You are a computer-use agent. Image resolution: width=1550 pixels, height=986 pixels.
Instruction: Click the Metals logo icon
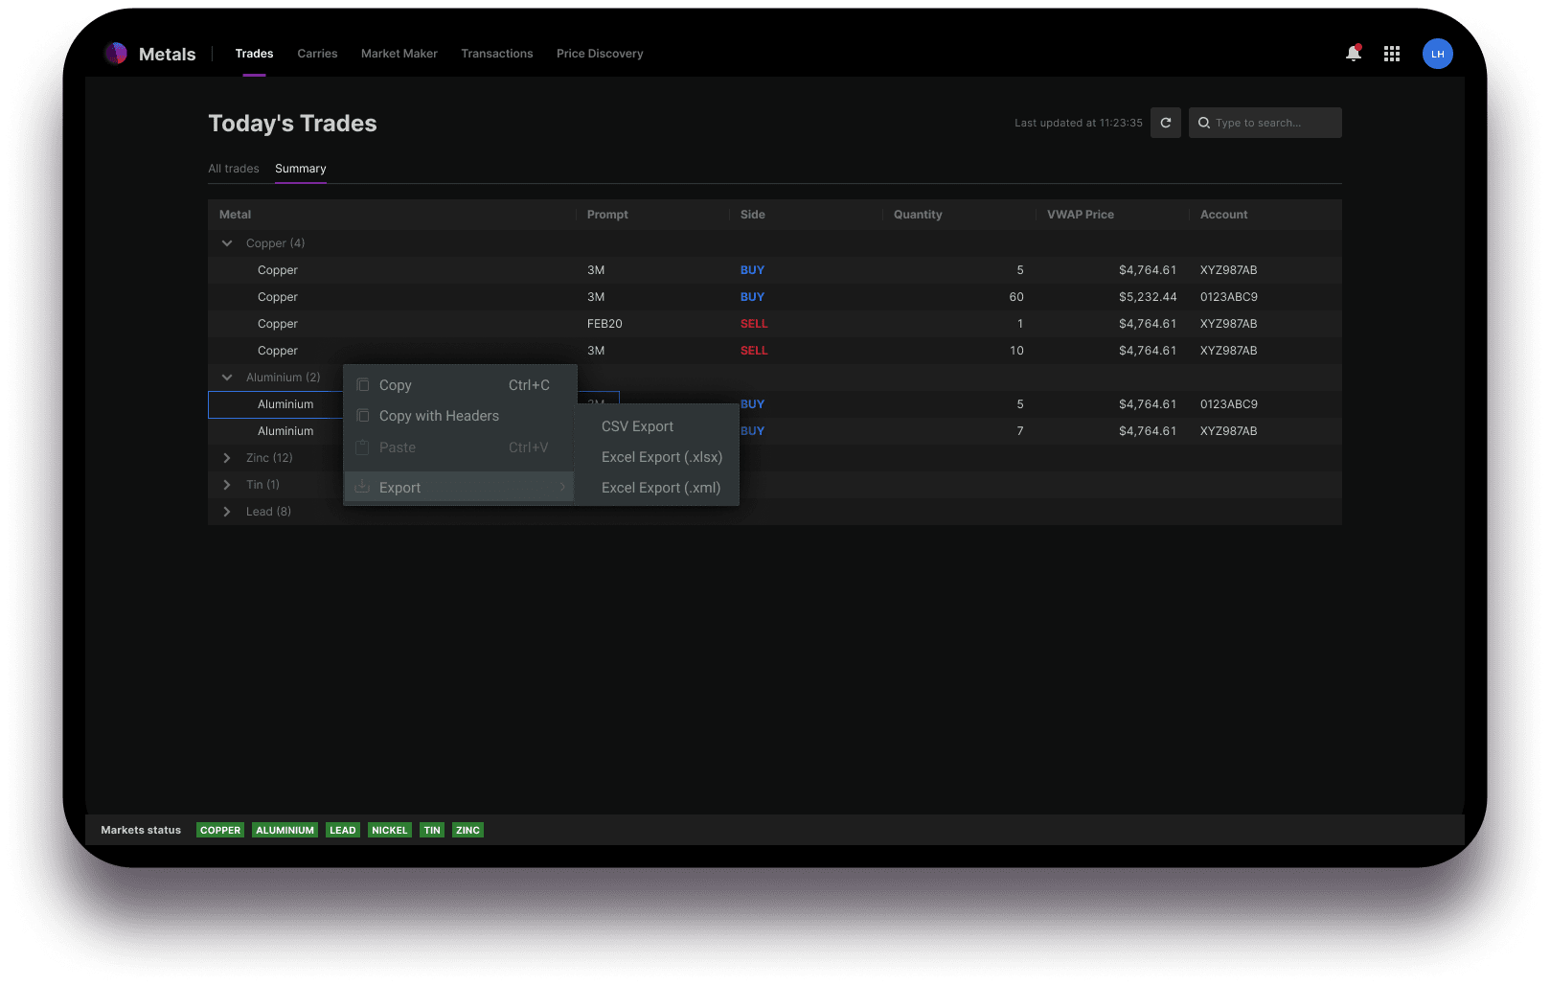[116, 54]
